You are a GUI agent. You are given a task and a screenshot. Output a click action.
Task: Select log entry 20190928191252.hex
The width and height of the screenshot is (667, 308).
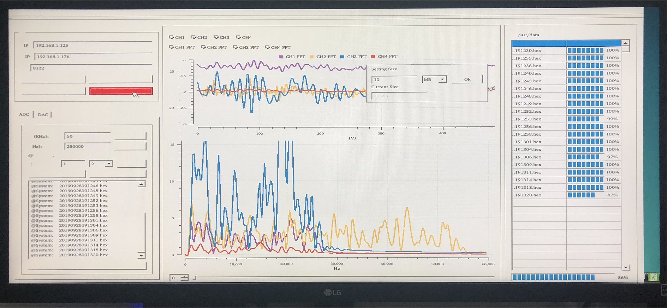[83, 201]
